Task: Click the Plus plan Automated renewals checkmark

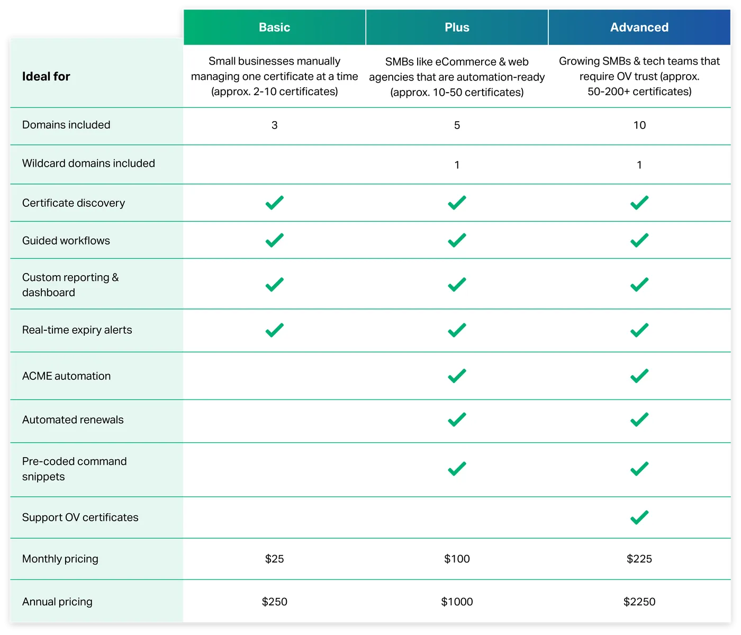Action: 457,420
